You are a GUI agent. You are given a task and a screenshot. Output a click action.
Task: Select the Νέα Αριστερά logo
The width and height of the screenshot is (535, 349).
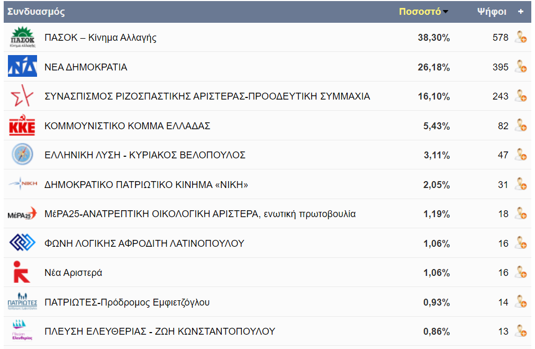pos(22,271)
